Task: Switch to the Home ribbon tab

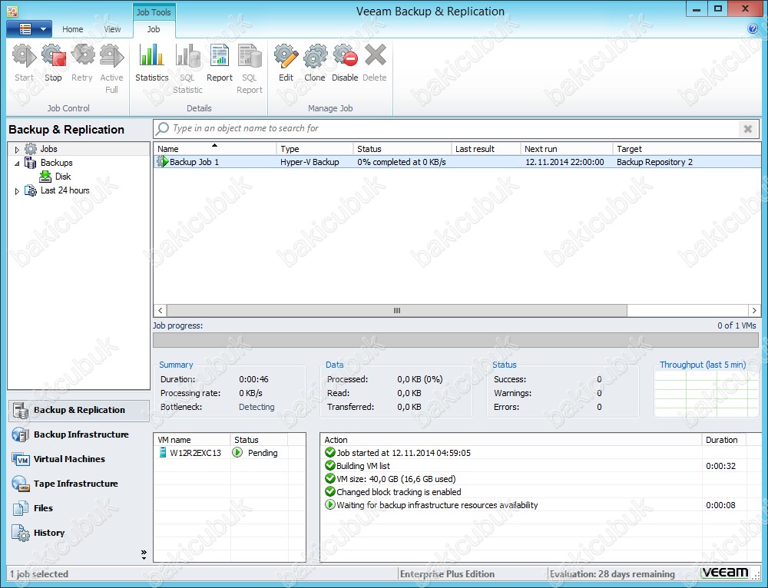Action: click(x=72, y=29)
